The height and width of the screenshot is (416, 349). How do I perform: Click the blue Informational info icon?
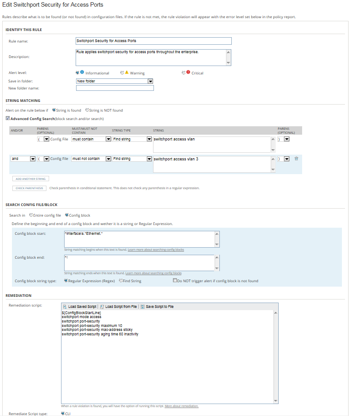click(82, 72)
